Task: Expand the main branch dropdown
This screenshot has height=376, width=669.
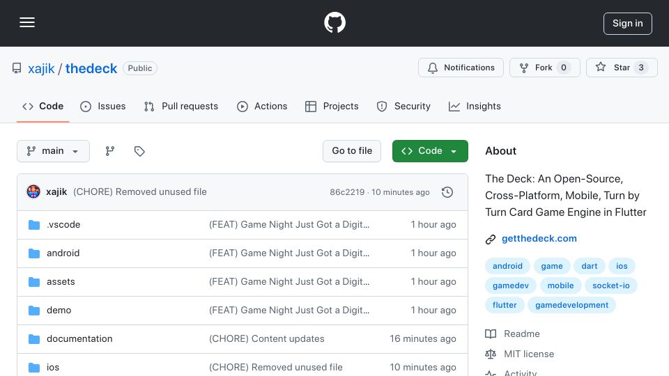Action: pyautogui.click(x=54, y=151)
